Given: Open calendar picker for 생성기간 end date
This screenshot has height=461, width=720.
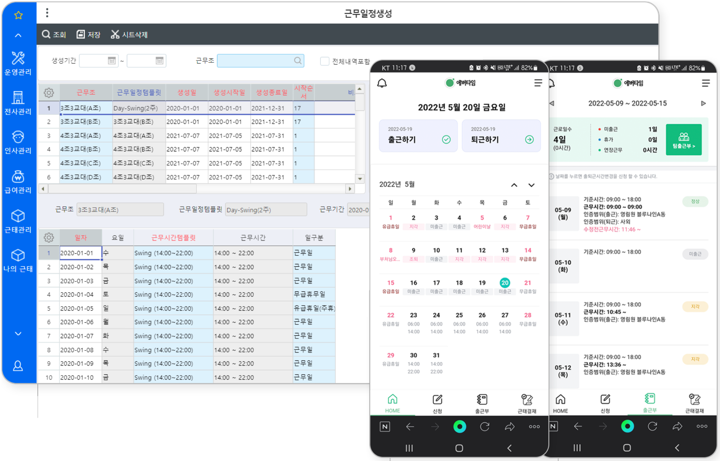Looking at the screenshot, I should coord(159,61).
